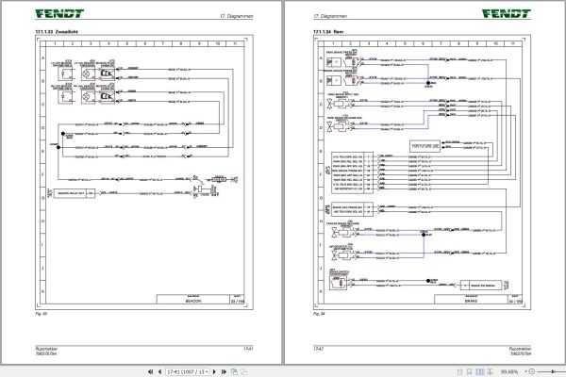Click the 99.68% zoom percentage field
This screenshot has width=566, height=377.
click(509, 371)
